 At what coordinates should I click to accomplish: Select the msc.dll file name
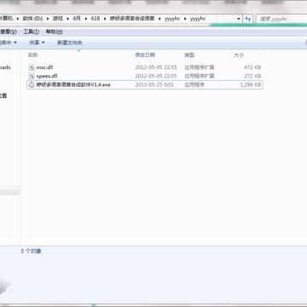(44, 67)
